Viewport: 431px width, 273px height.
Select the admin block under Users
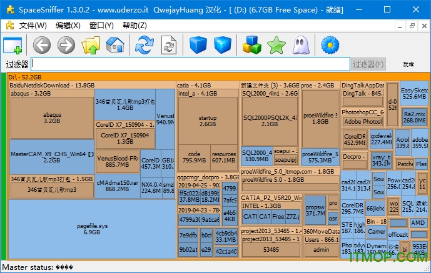click(x=321, y=250)
